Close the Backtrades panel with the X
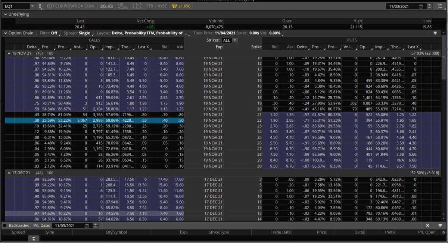The height and width of the screenshot is (243, 448). point(428,226)
